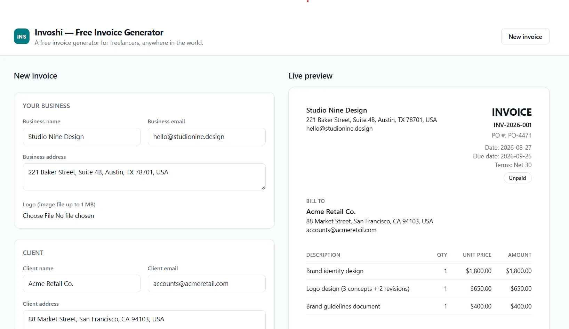Click the $650.00 amount for Logo design
The width and height of the screenshot is (569, 329).
[521, 289]
